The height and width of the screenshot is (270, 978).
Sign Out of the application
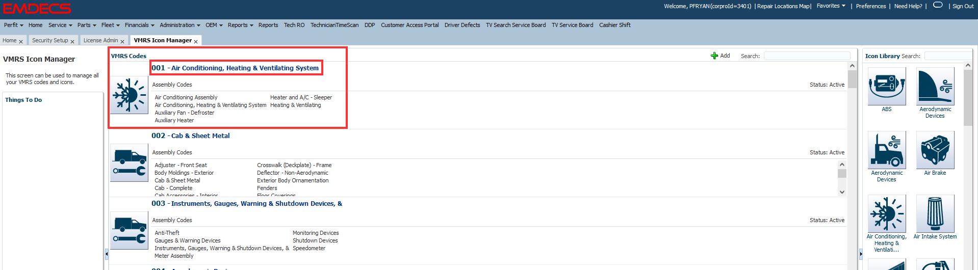(x=963, y=6)
